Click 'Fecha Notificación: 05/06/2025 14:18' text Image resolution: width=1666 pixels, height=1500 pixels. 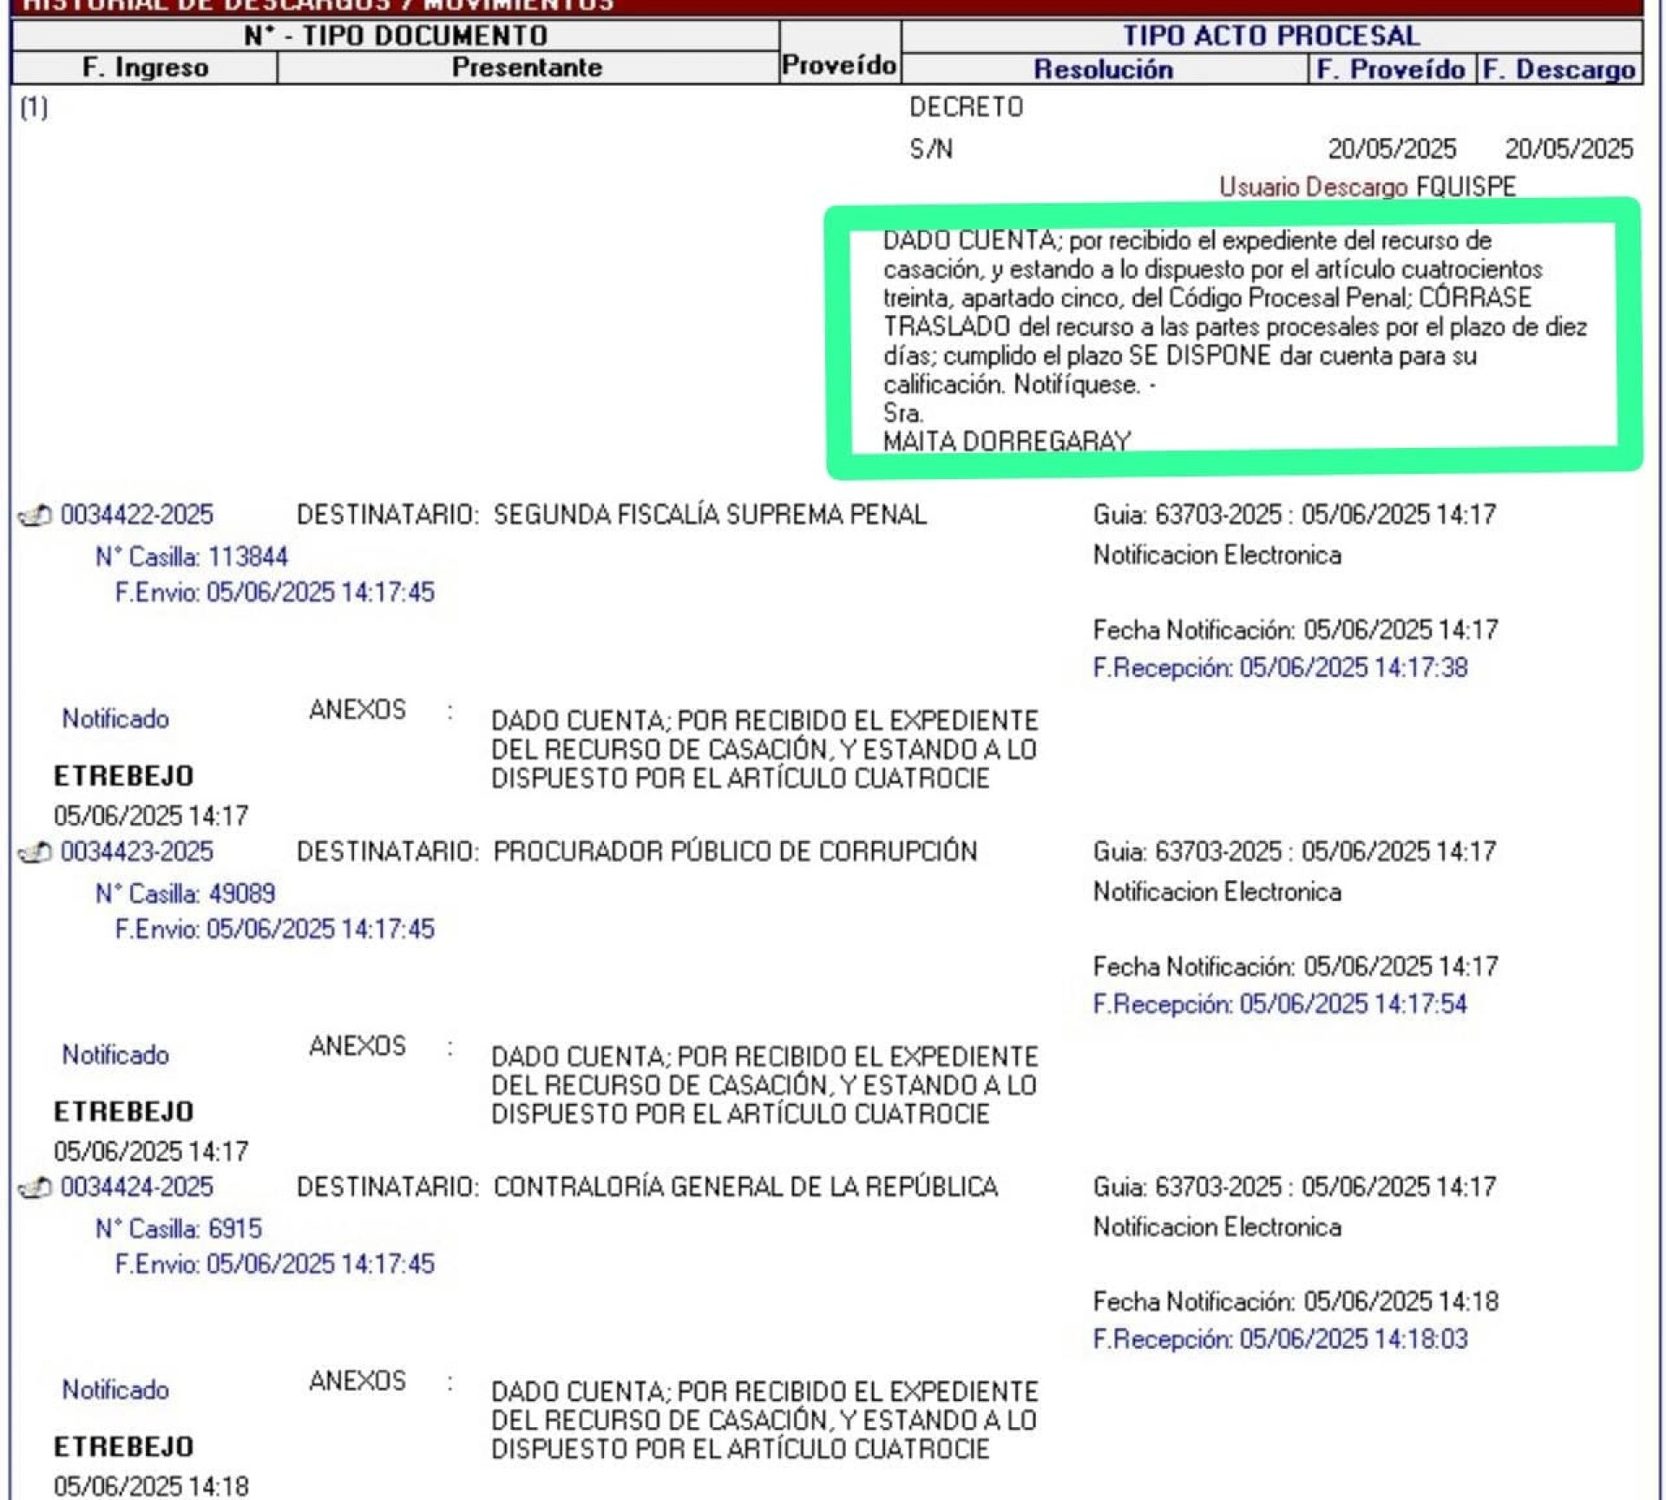pos(1296,1301)
